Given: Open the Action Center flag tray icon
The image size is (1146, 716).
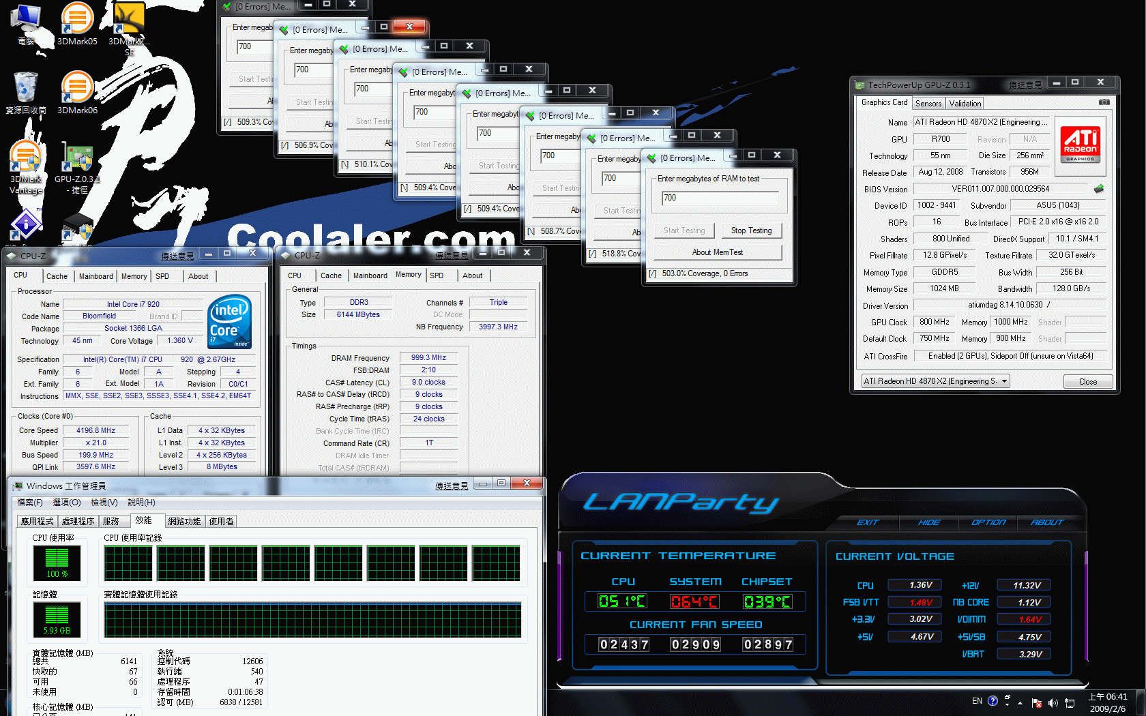Looking at the screenshot, I should 1036,702.
